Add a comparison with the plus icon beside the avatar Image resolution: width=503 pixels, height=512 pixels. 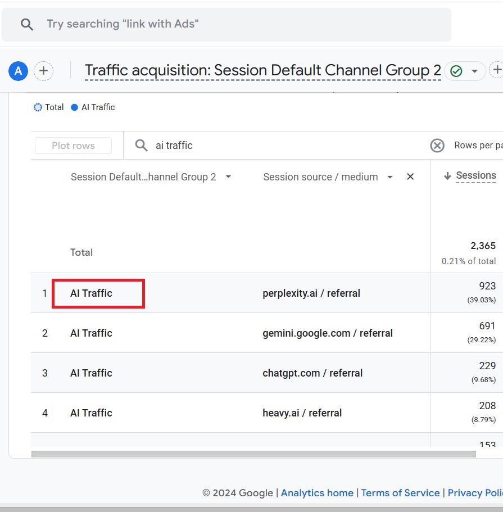(43, 71)
